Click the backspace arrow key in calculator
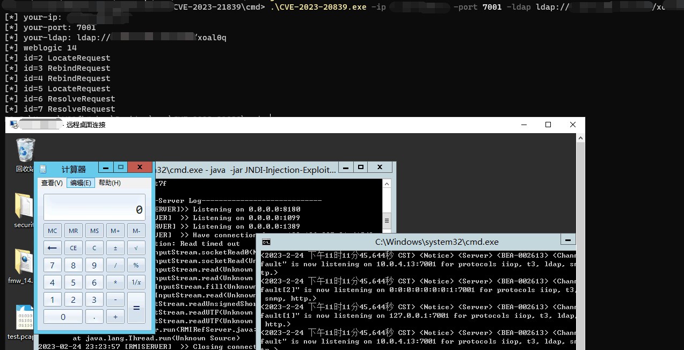The image size is (684, 350). pos(52,248)
